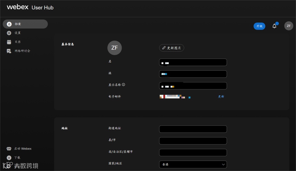Open the 下载 download link

tap(17, 158)
